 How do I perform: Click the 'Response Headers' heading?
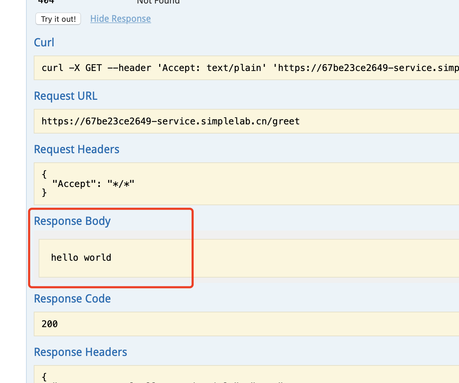point(80,352)
